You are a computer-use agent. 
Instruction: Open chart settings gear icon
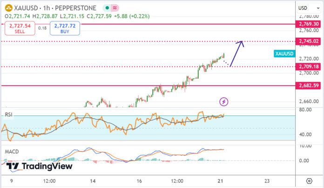coord(309,181)
